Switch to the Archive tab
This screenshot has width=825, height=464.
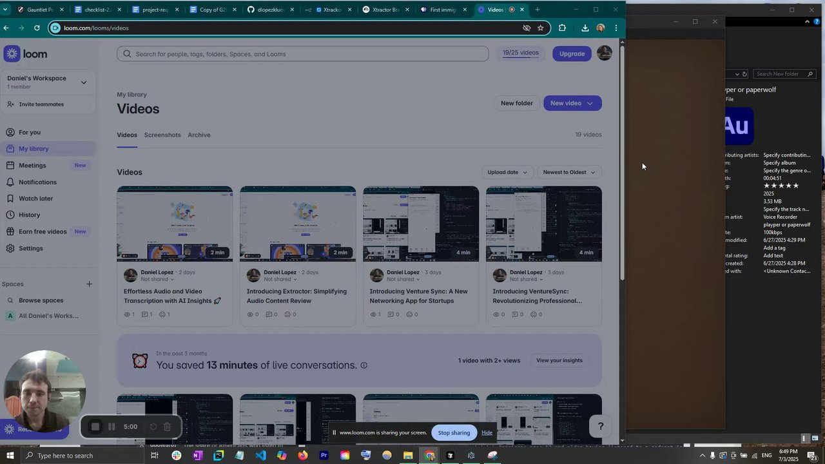199,135
